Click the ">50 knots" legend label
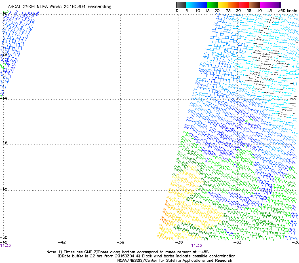299x263 pixels. pos(287,11)
